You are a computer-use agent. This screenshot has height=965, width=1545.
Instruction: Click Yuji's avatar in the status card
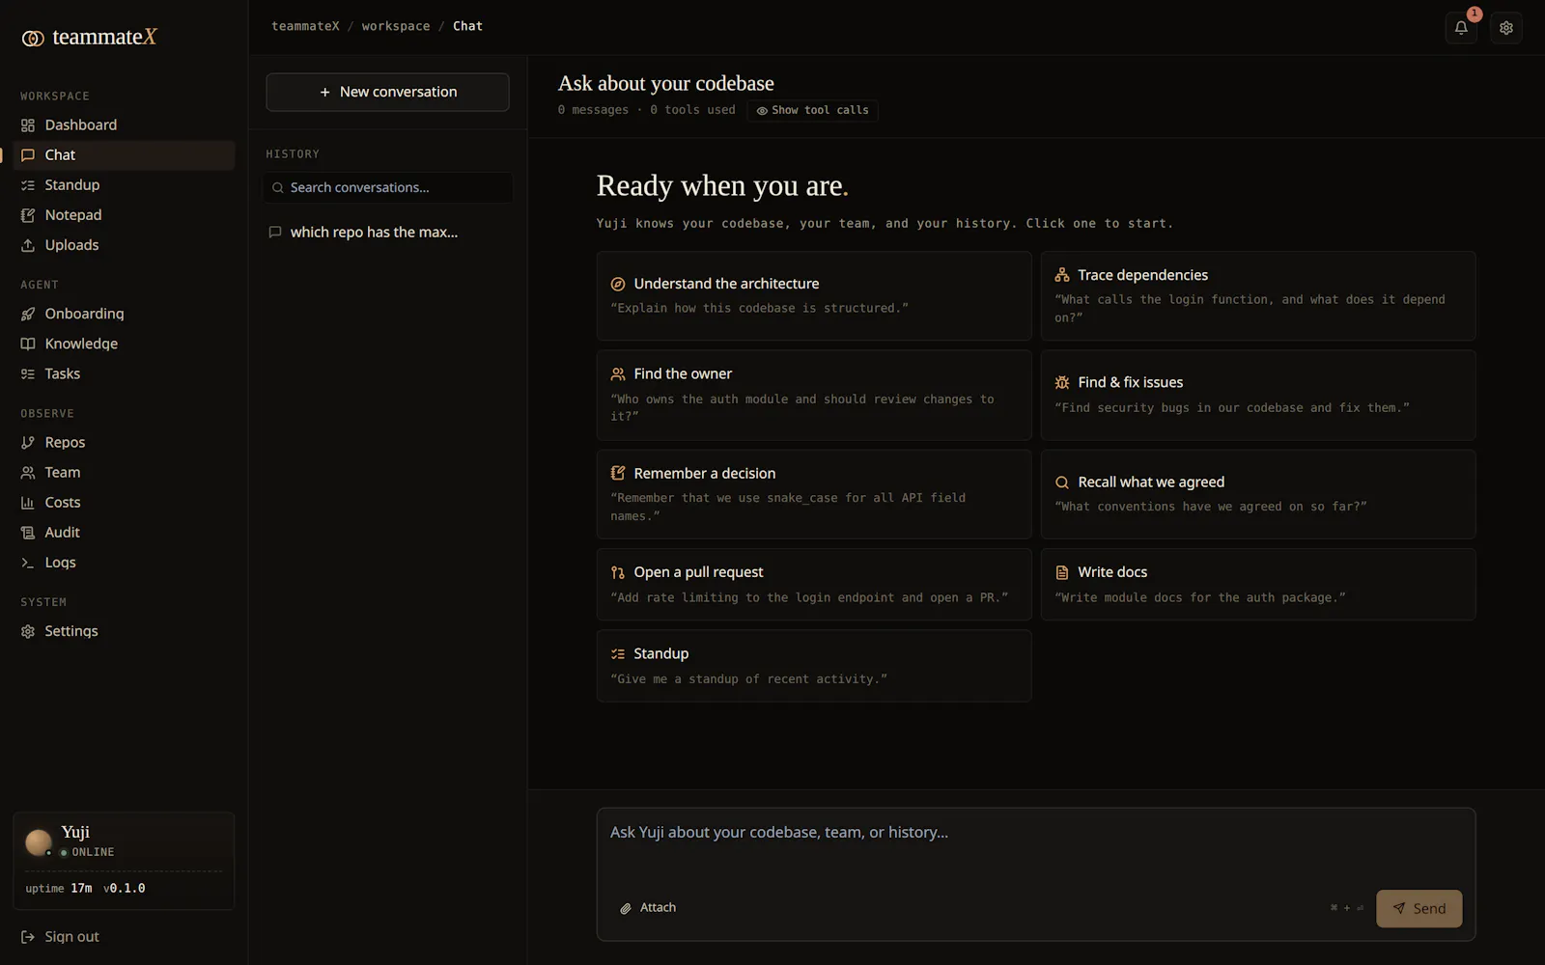pyautogui.click(x=39, y=842)
